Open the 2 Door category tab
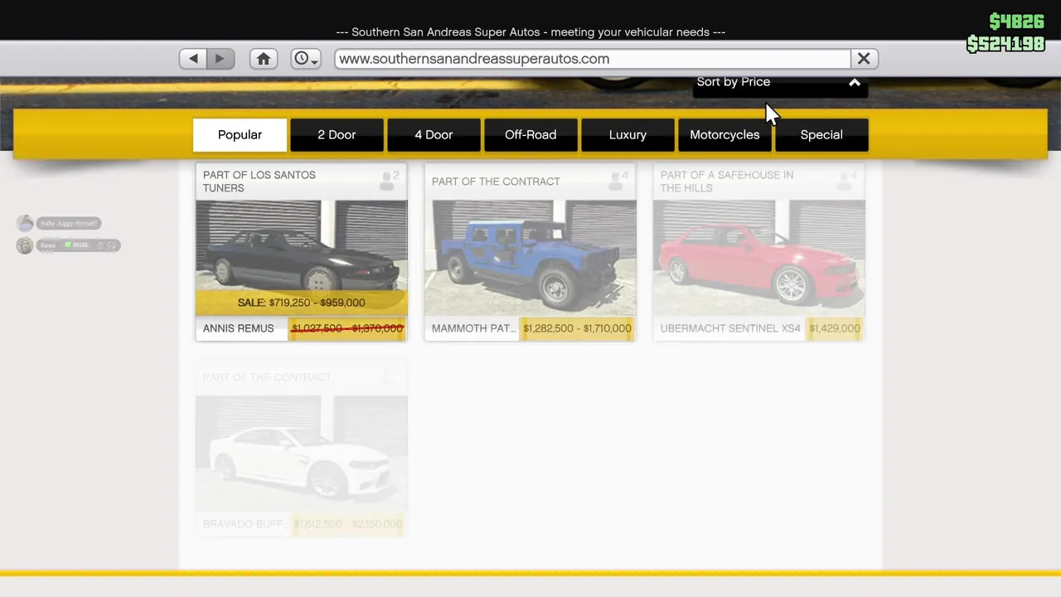The height and width of the screenshot is (597, 1061). click(x=337, y=135)
